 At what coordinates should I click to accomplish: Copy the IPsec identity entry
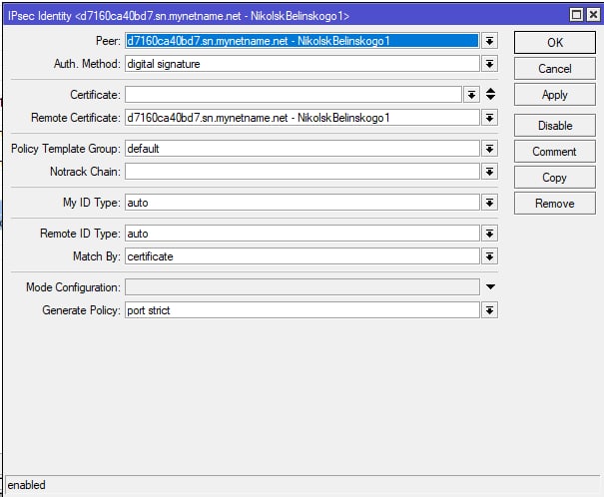[x=555, y=178]
